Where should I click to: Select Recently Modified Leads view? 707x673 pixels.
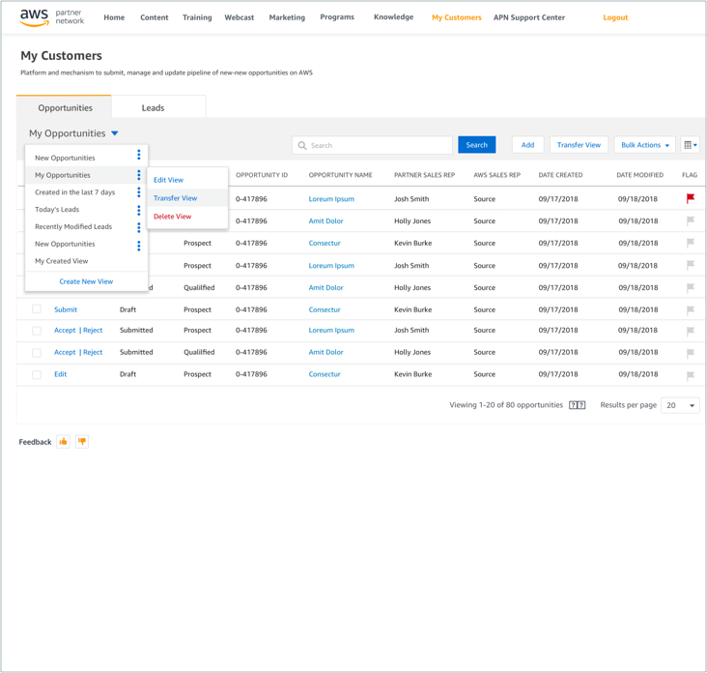[73, 226]
